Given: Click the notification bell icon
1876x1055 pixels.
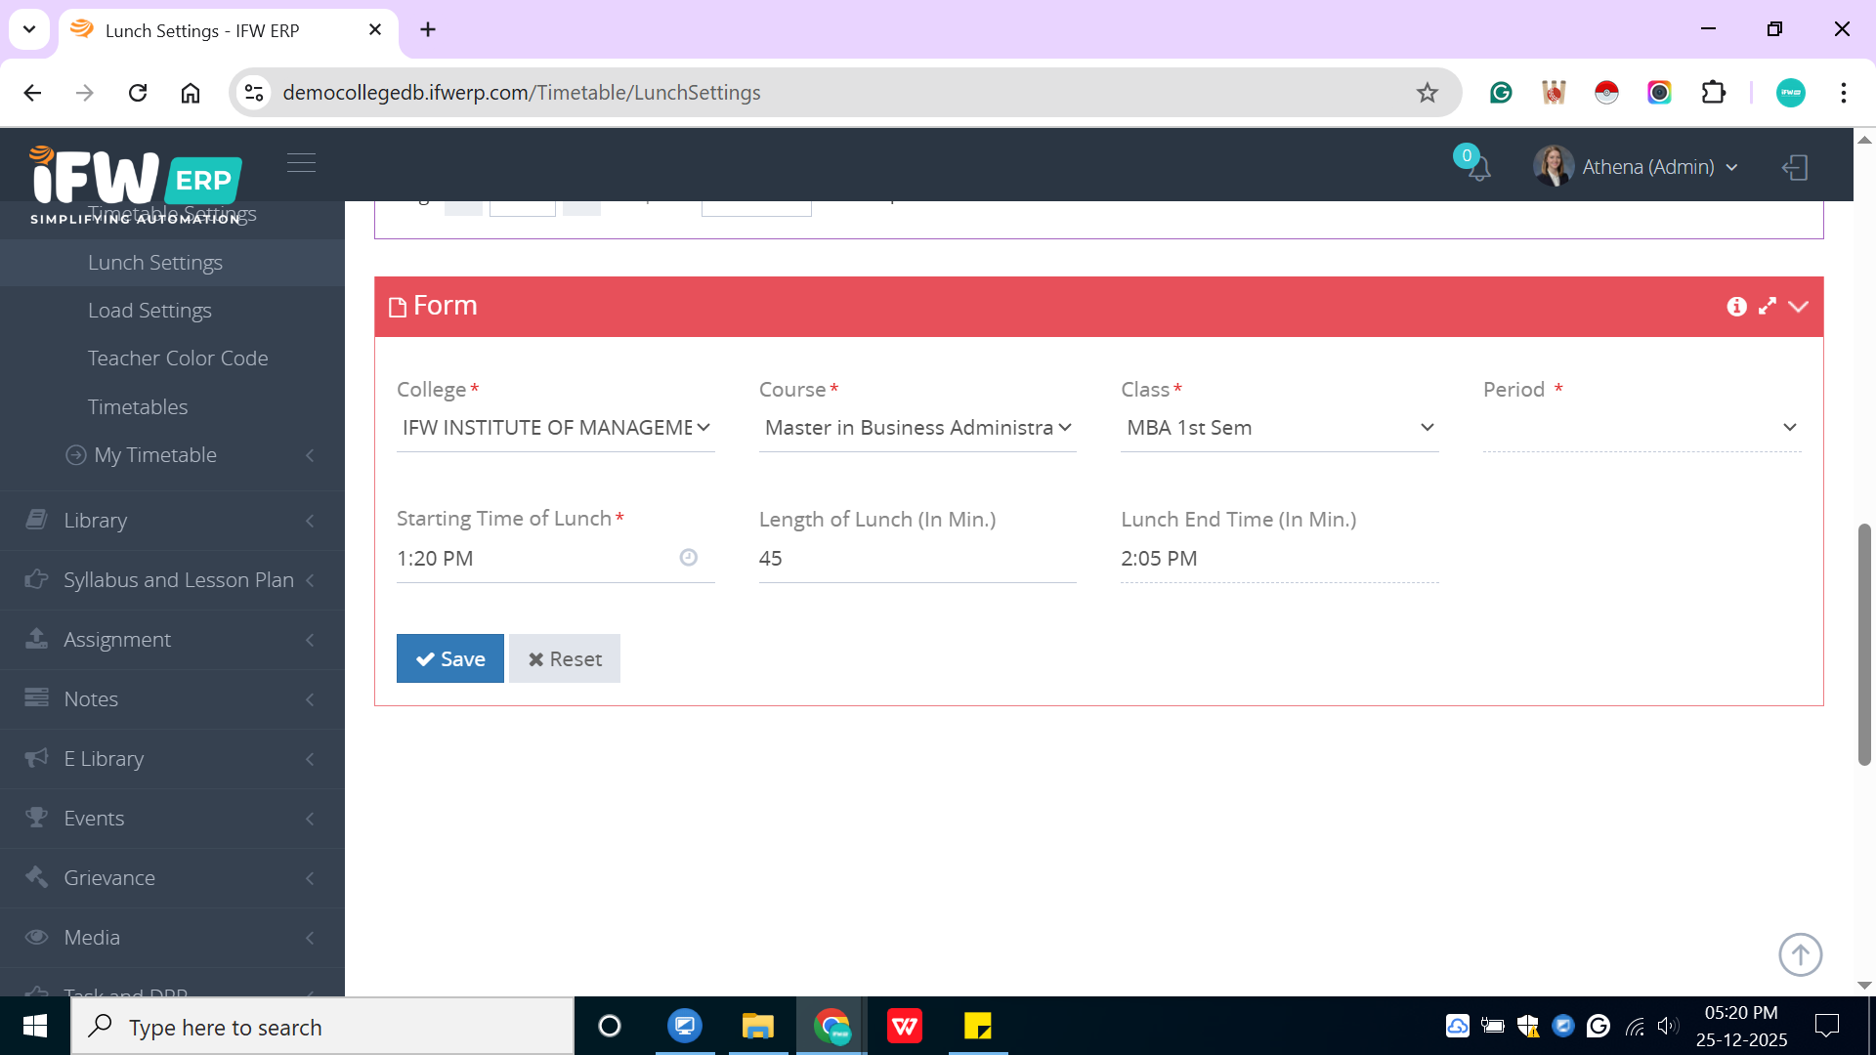Looking at the screenshot, I should click(1478, 168).
